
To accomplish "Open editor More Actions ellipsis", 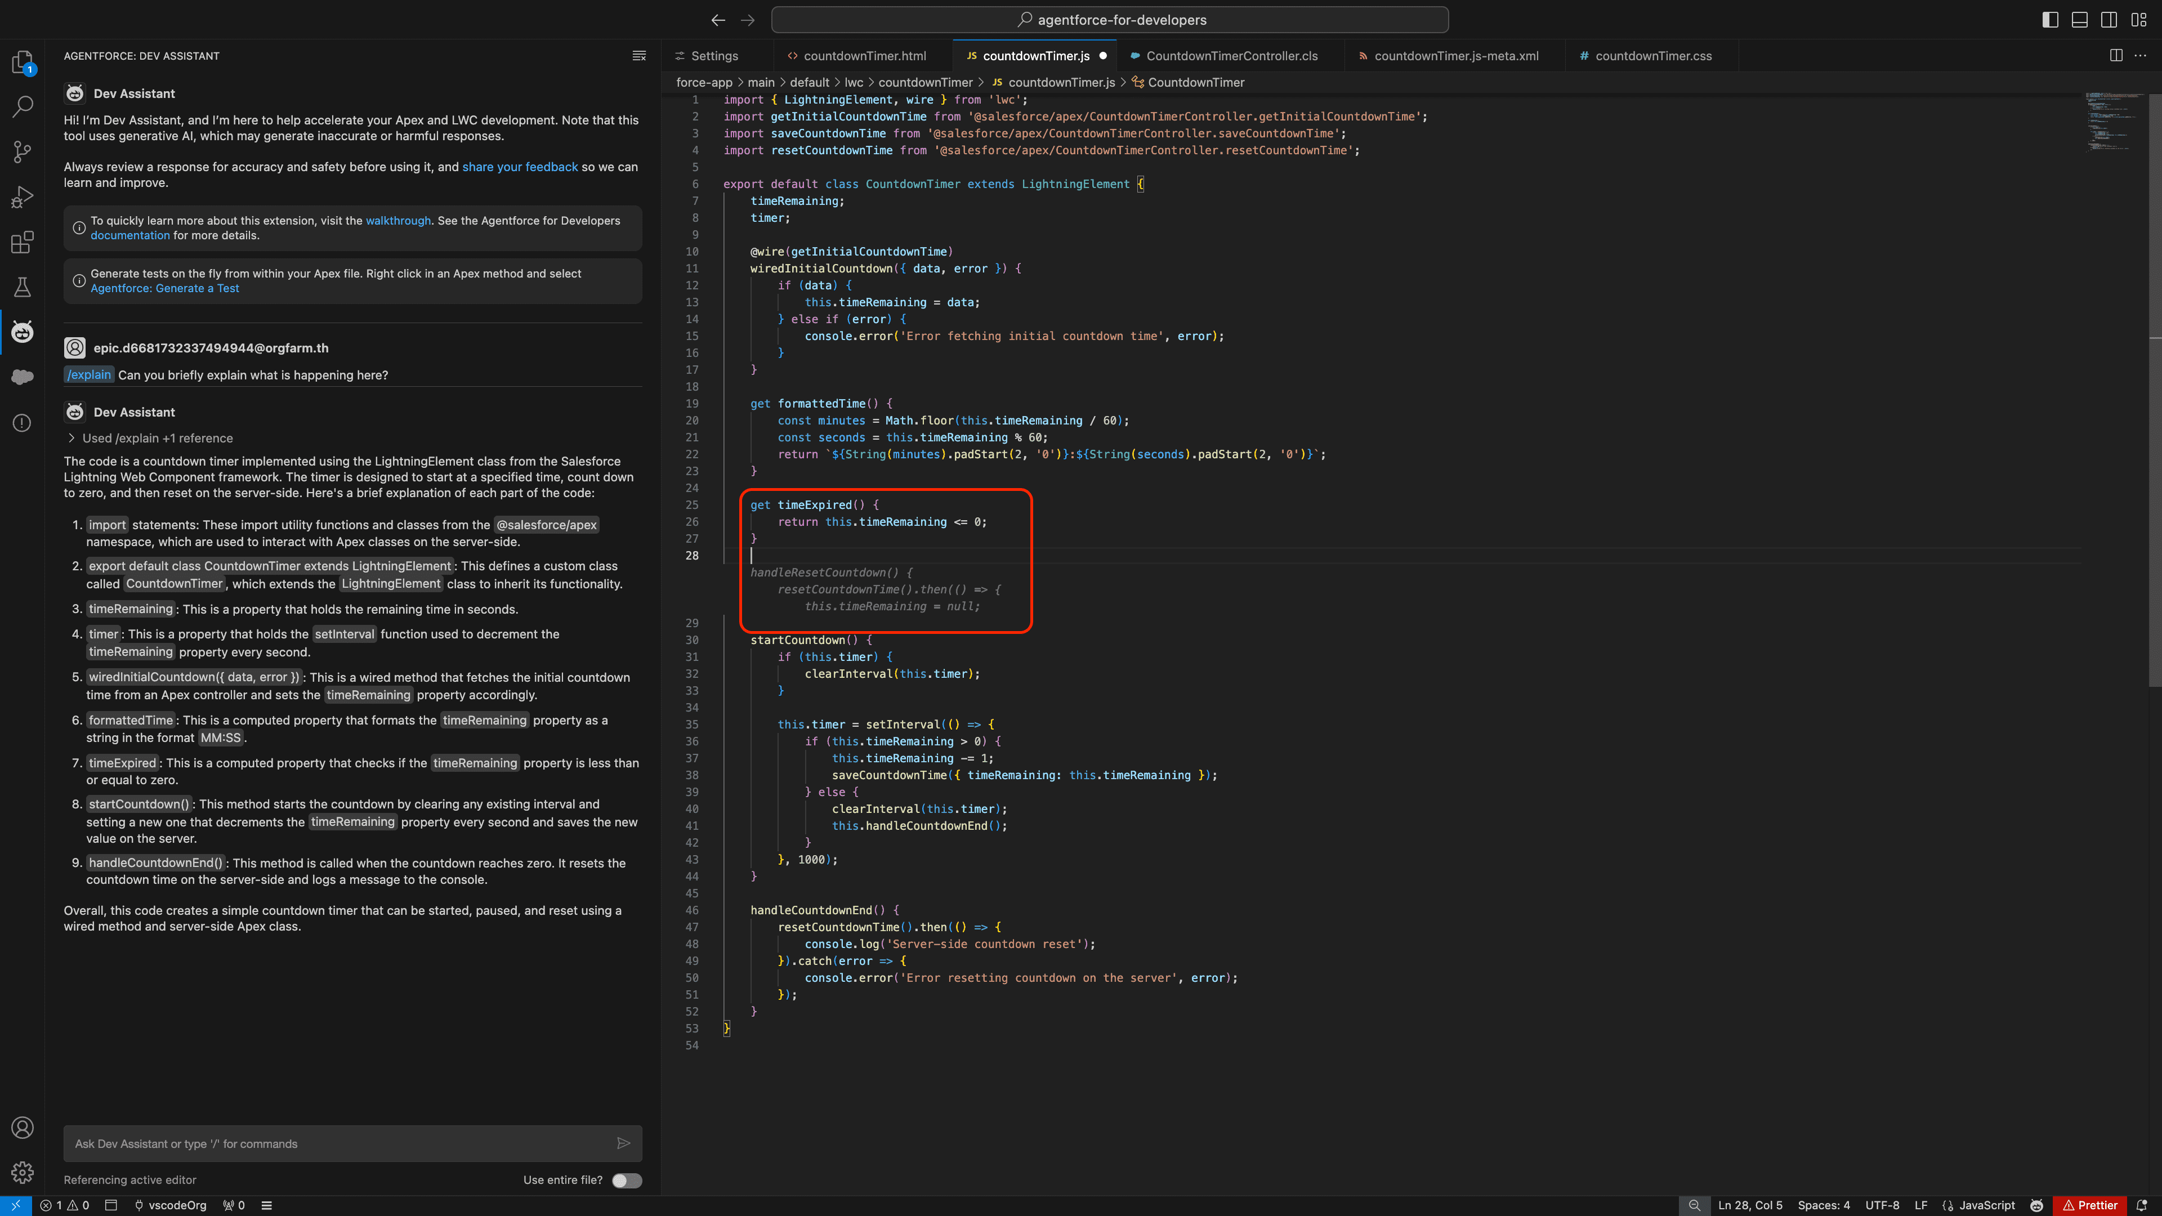I will coord(2140,55).
